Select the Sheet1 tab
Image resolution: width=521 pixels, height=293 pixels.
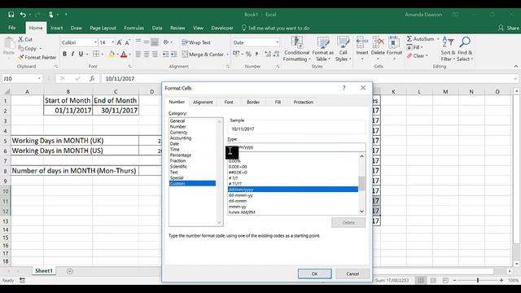[44, 271]
